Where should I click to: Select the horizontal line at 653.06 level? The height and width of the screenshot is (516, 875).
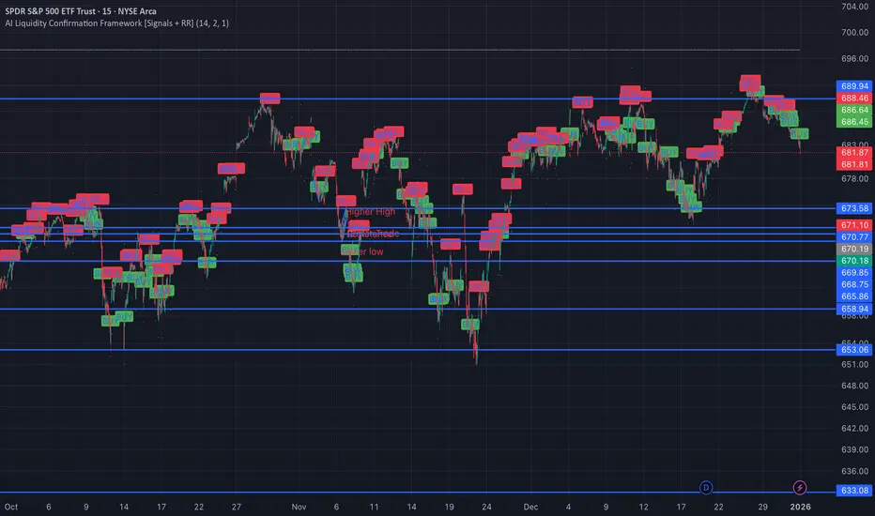418,350
